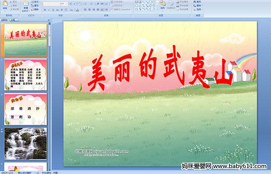Click the font color A icon

pyautogui.click(x=77, y=10)
